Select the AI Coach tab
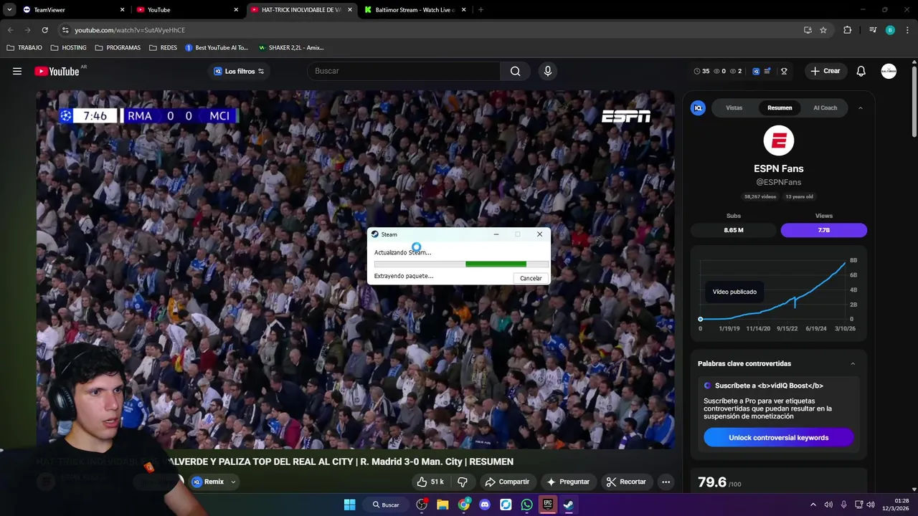918x516 pixels. coord(825,107)
